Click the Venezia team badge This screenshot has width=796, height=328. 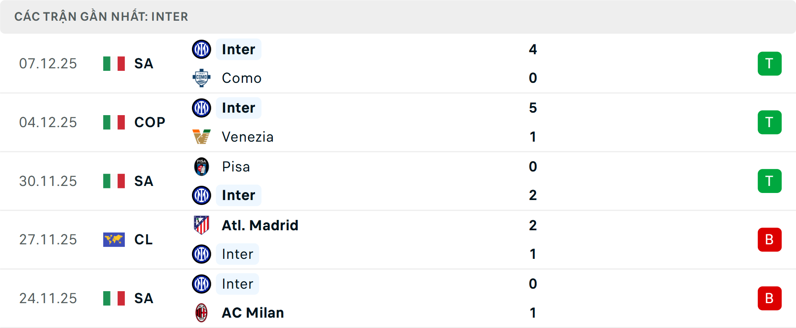click(x=201, y=137)
